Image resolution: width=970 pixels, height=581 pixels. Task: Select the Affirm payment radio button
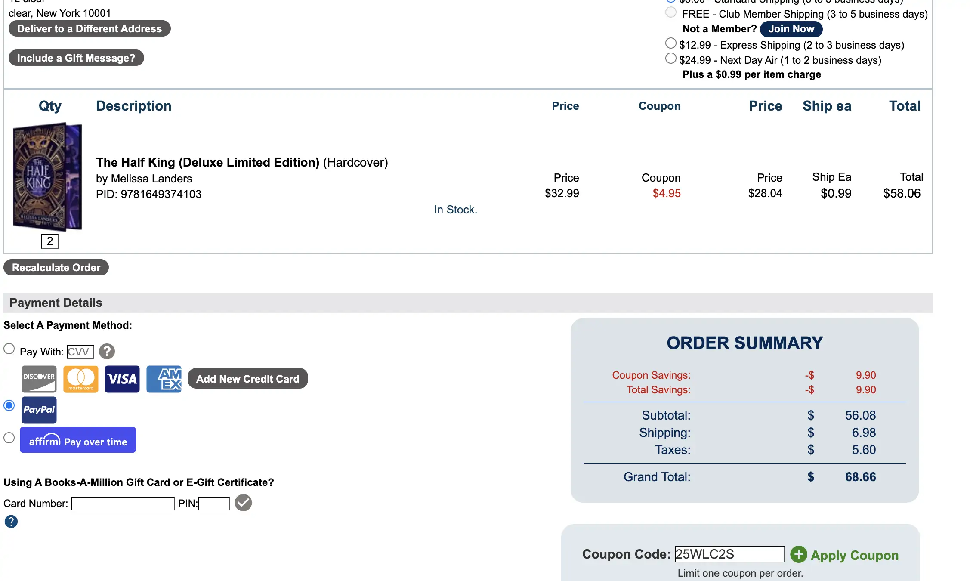tap(9, 438)
